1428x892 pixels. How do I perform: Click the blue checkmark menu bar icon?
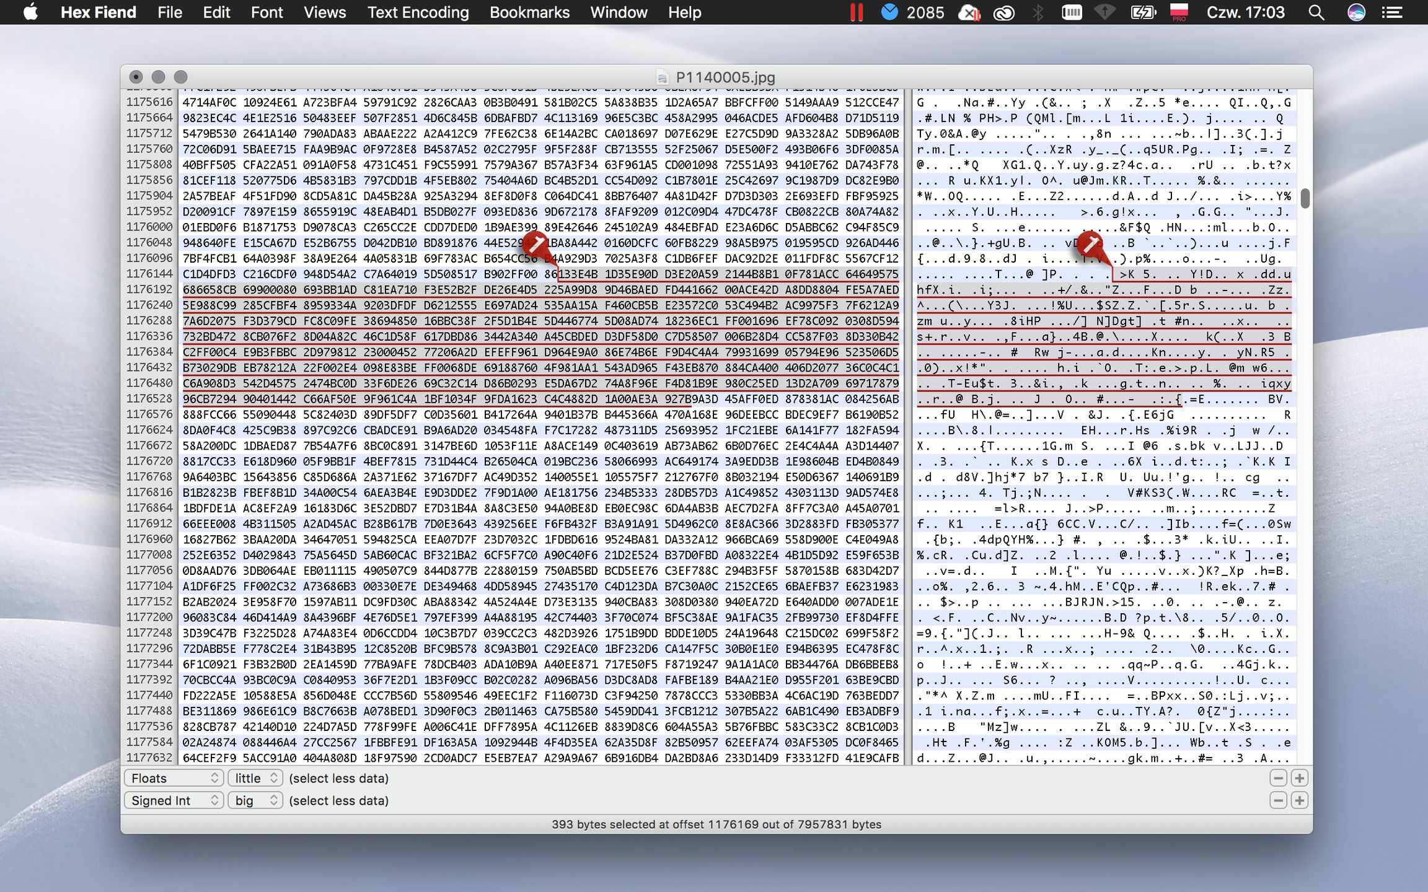click(x=889, y=12)
